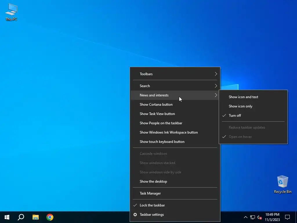Expand the Search submenu
Image resolution: width=297 pixels, height=223 pixels.
[175, 86]
